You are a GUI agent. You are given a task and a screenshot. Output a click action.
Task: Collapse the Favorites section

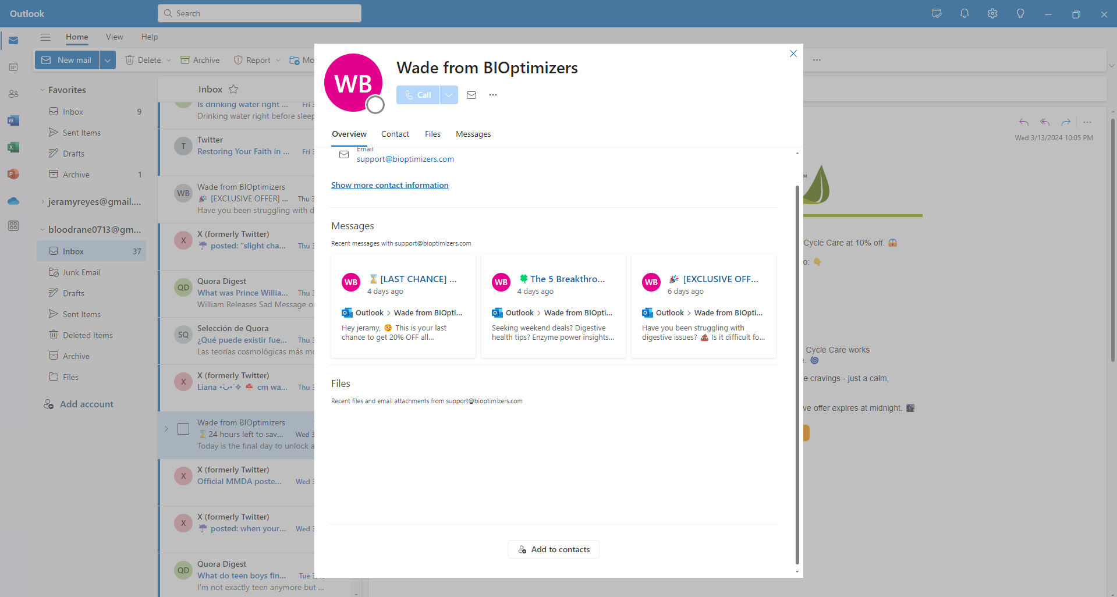click(x=42, y=90)
